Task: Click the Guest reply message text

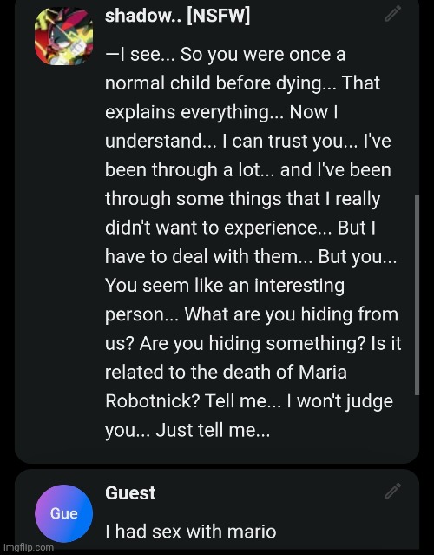Action: (191, 532)
